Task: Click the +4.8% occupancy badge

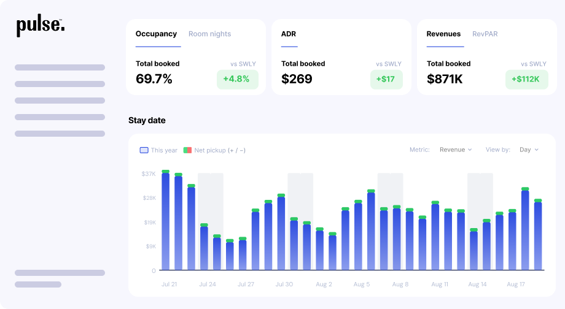Action: (x=238, y=79)
